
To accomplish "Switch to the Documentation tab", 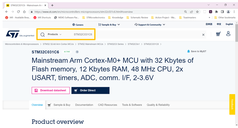I will (84, 105).
